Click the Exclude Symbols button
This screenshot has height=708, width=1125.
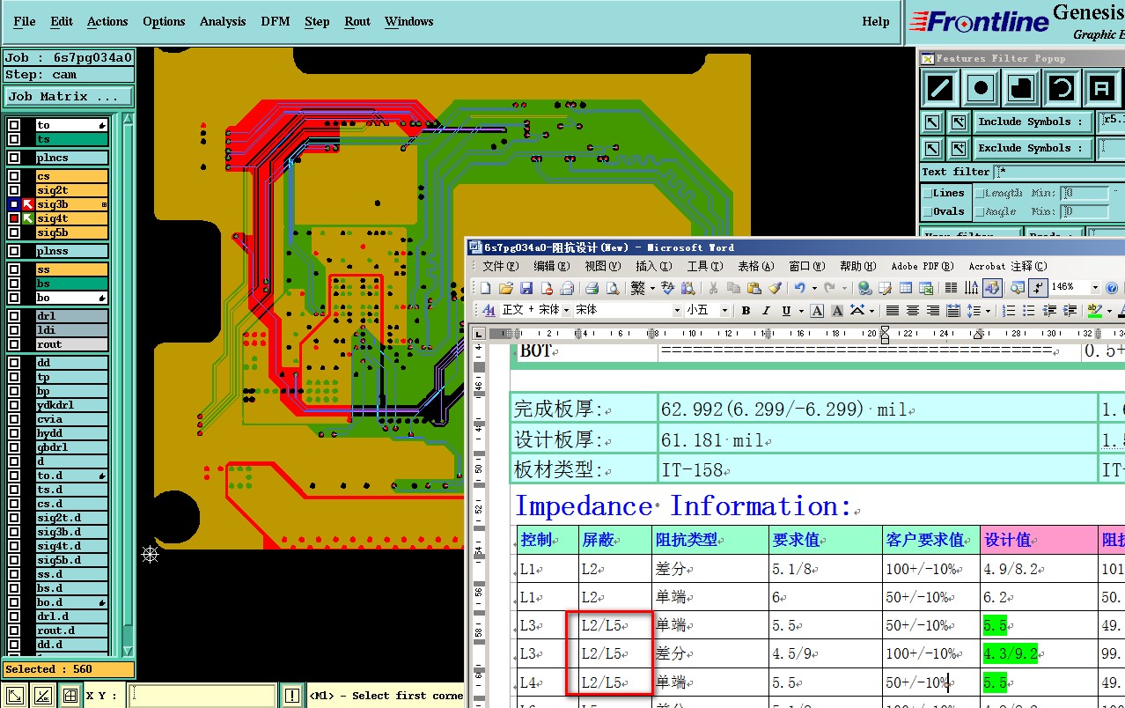click(1032, 149)
